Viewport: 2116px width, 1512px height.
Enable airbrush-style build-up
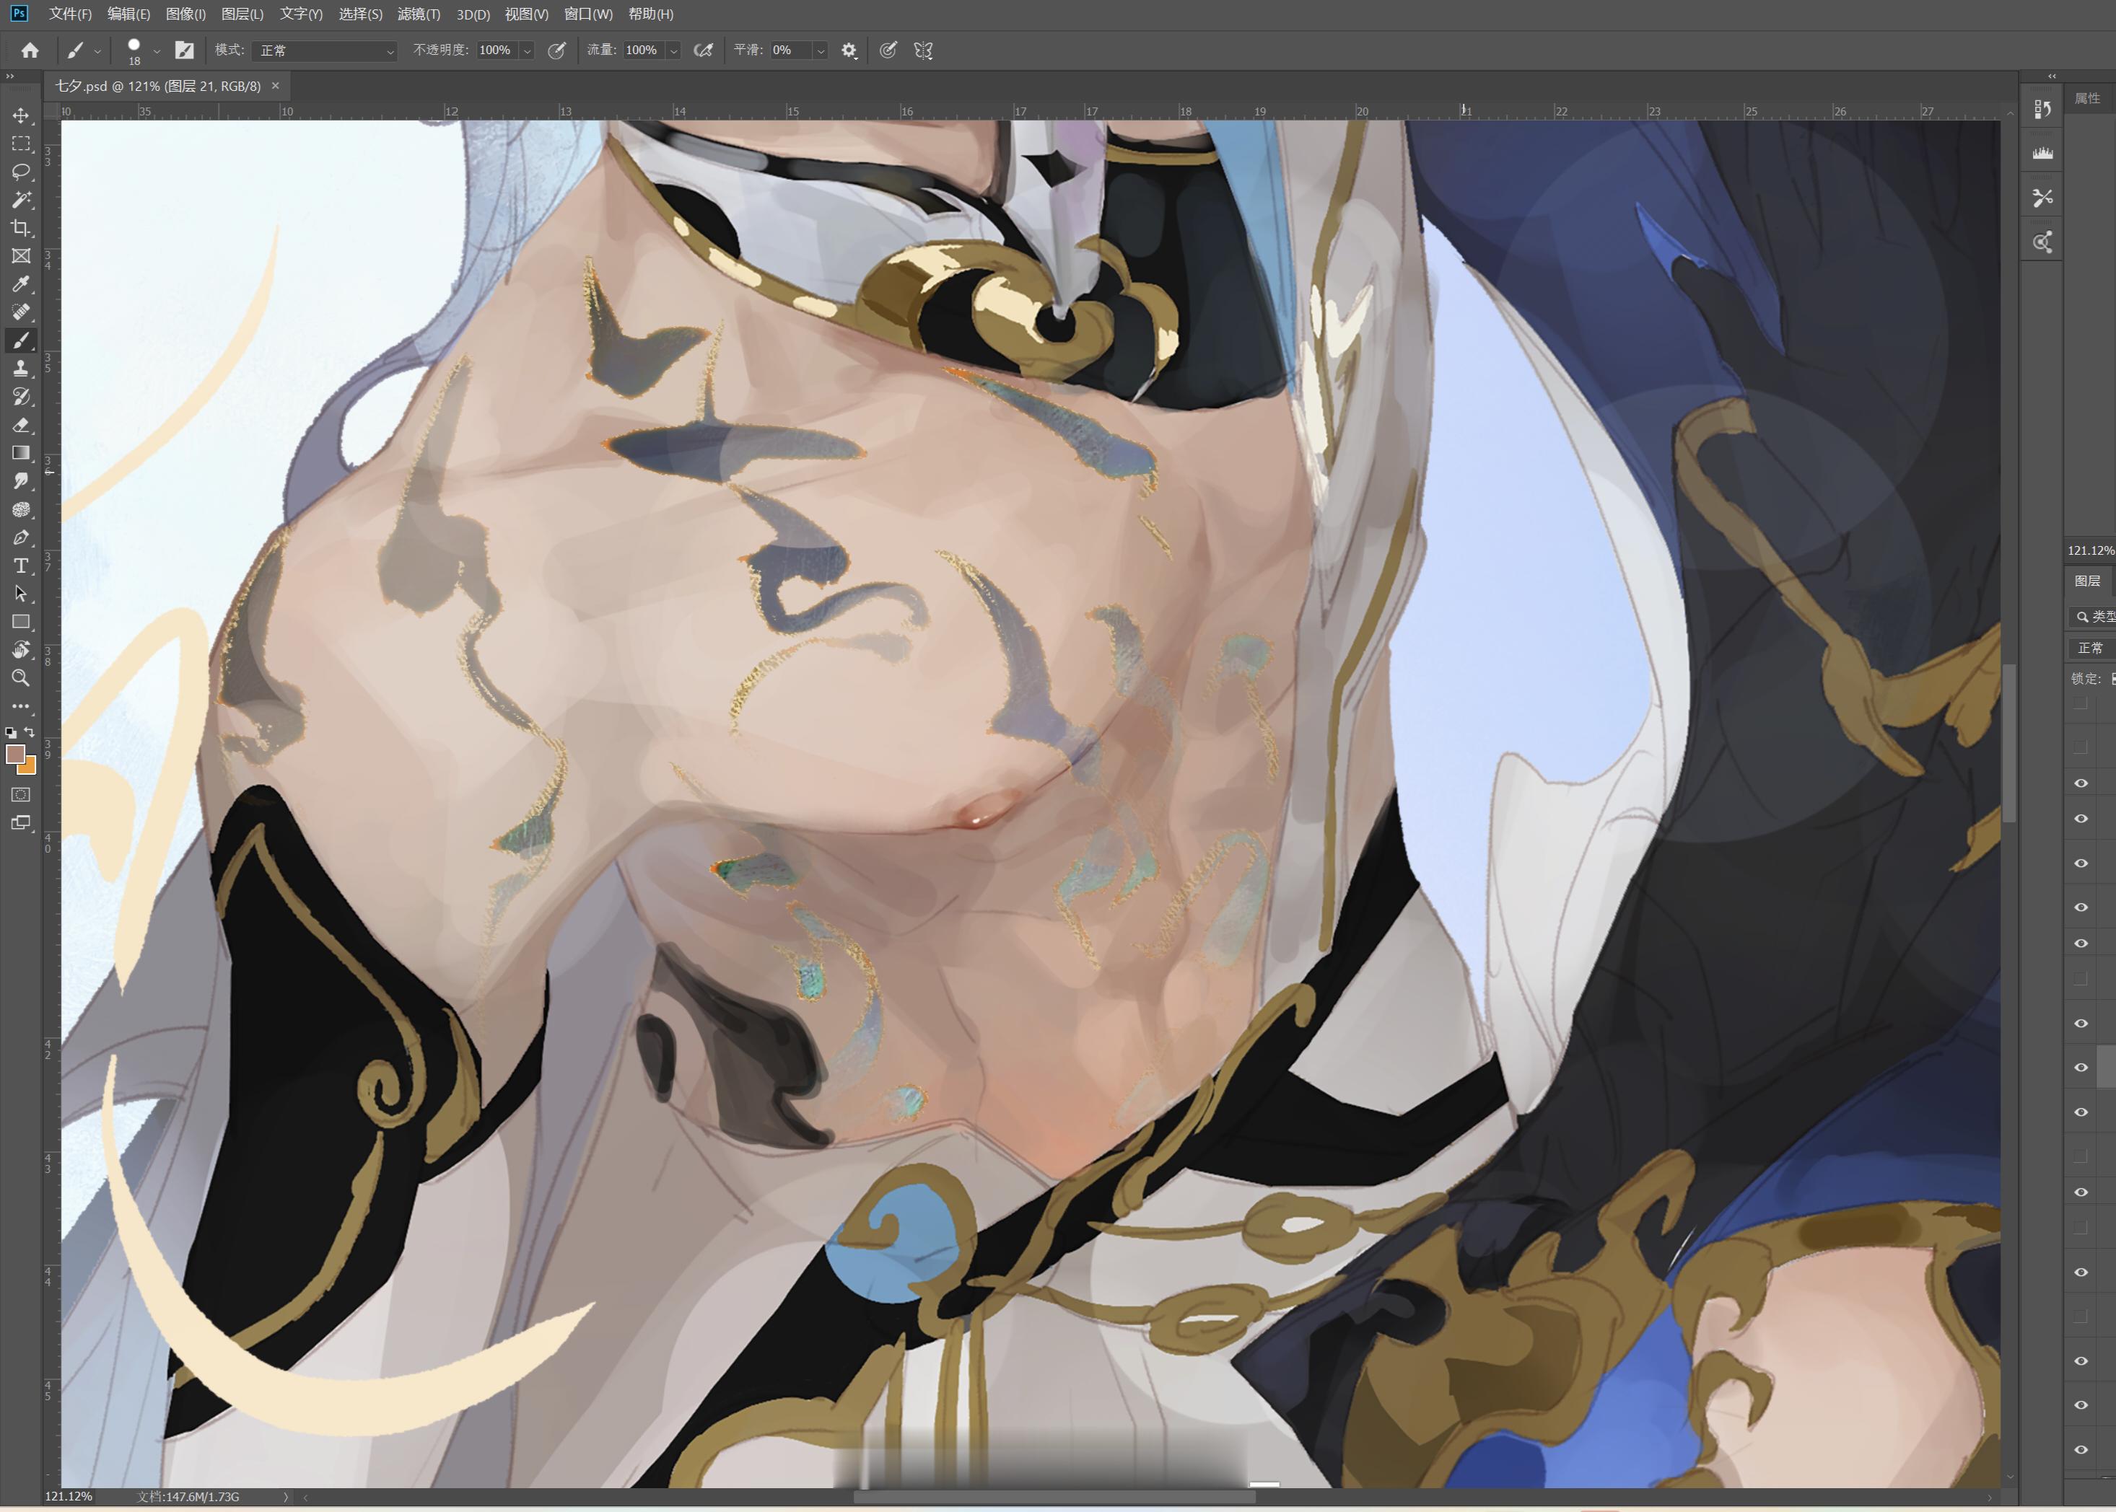click(703, 50)
